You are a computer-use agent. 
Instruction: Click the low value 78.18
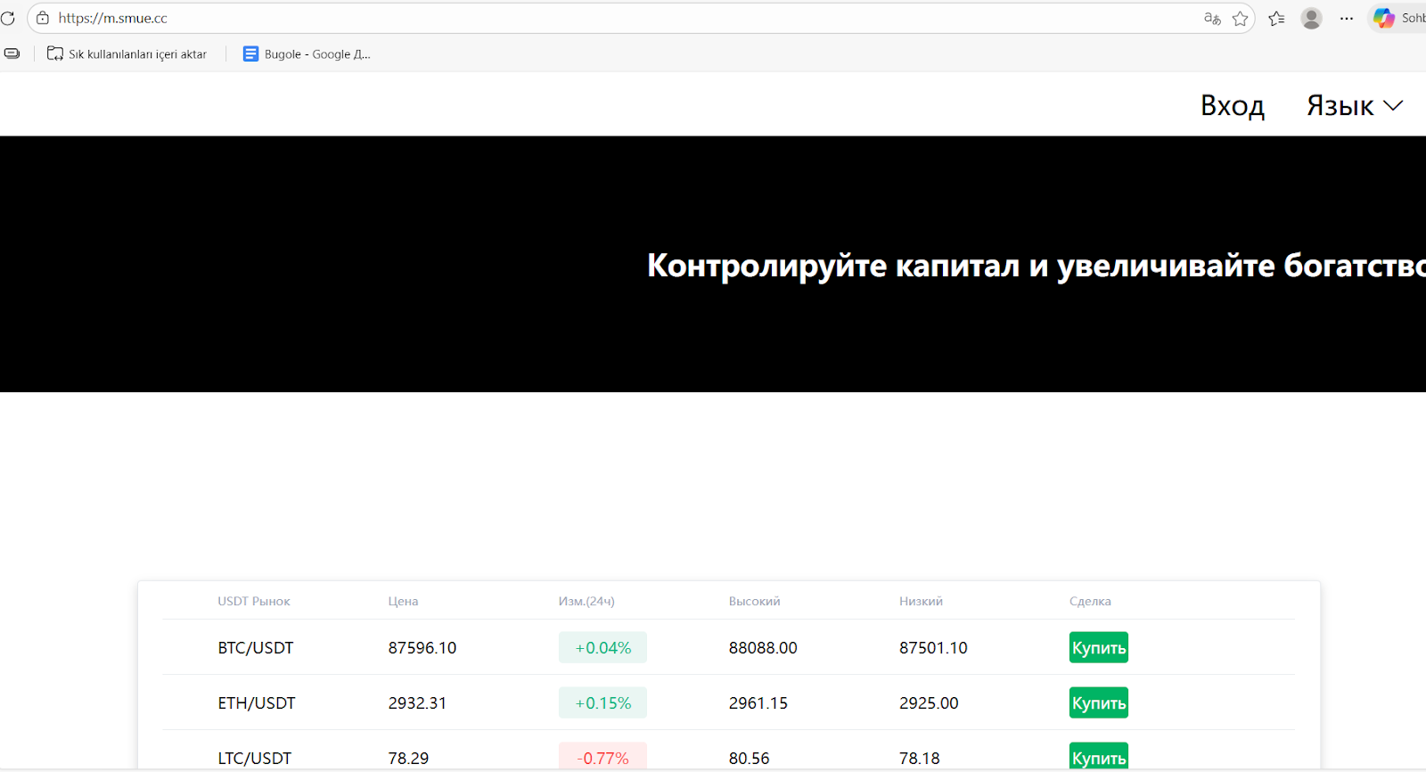[x=920, y=759]
